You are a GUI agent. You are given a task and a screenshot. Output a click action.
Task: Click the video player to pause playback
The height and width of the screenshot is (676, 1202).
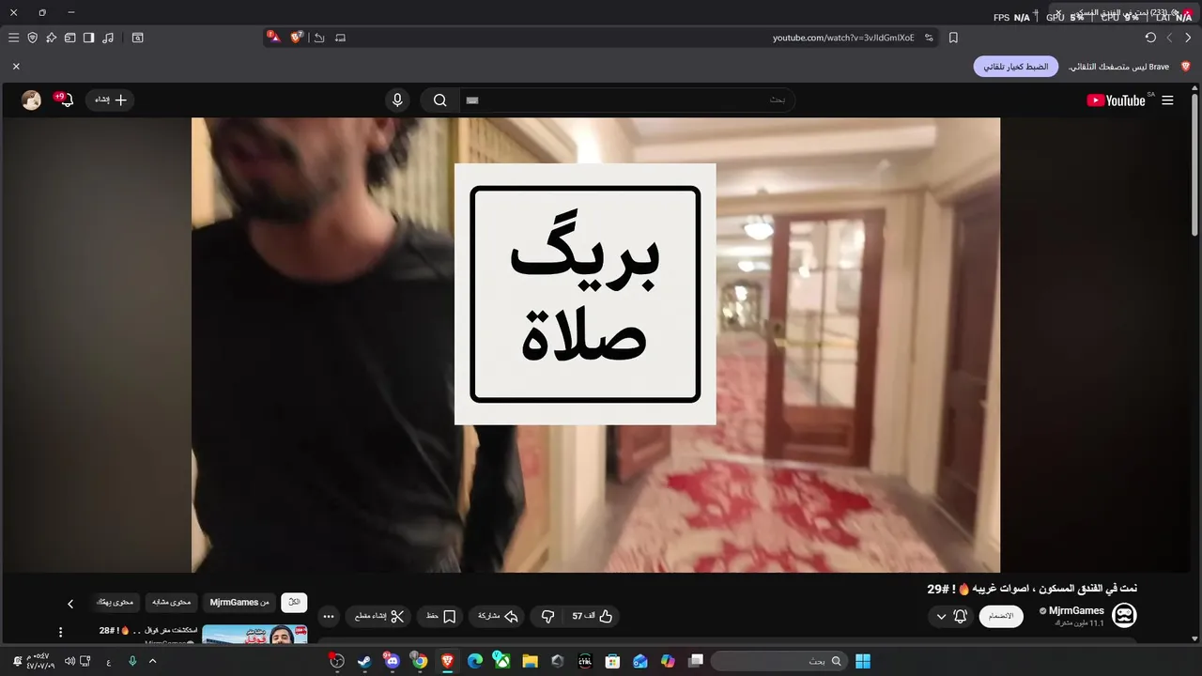(x=595, y=345)
